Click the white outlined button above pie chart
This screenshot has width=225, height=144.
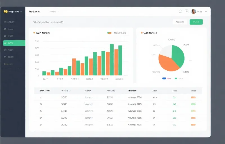pyautogui.click(x=179, y=22)
